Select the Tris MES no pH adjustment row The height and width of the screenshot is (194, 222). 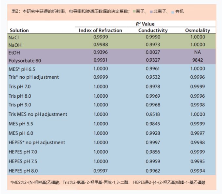(38, 114)
